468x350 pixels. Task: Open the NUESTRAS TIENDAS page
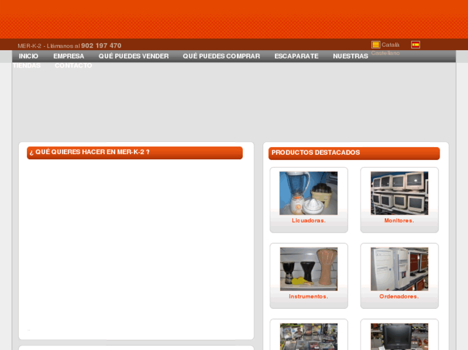tap(350, 56)
